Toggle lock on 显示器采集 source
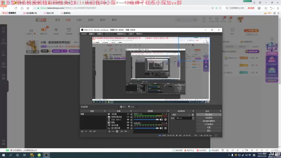281x158 pixels. [x=131, y=128]
